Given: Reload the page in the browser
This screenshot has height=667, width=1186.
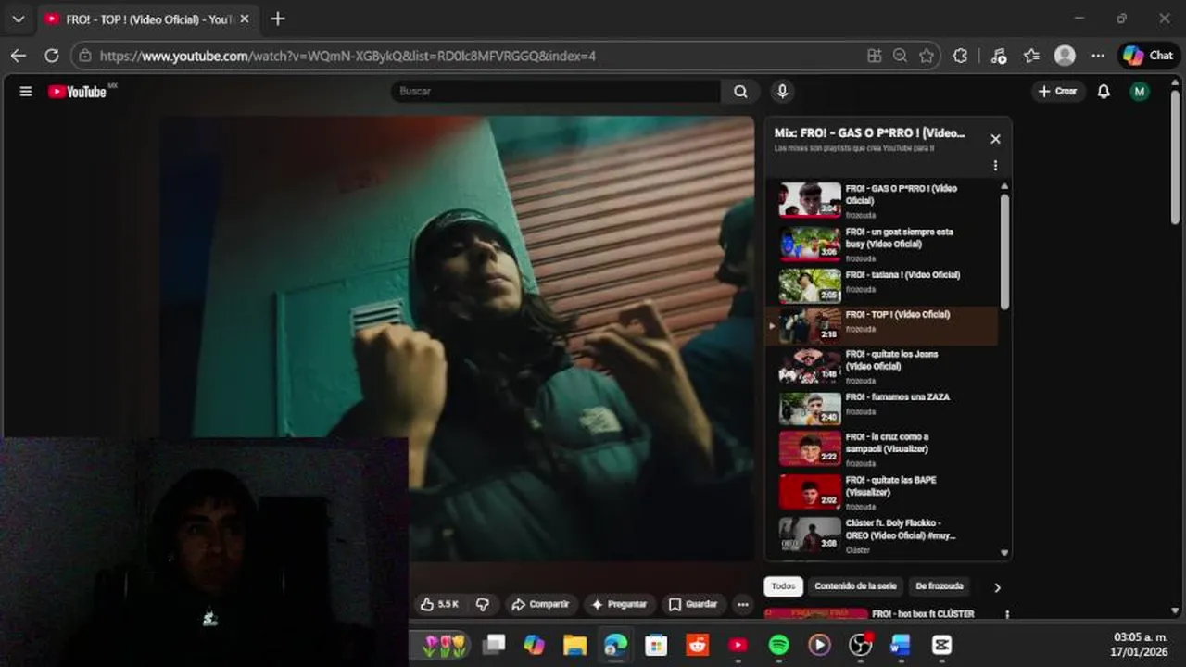Looking at the screenshot, I should (52, 56).
